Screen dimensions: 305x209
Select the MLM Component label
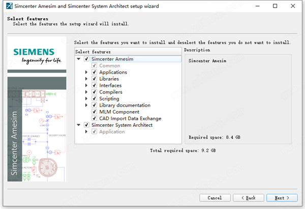[119, 112]
